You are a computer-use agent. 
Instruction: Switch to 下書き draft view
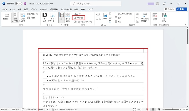coord(31,18)
